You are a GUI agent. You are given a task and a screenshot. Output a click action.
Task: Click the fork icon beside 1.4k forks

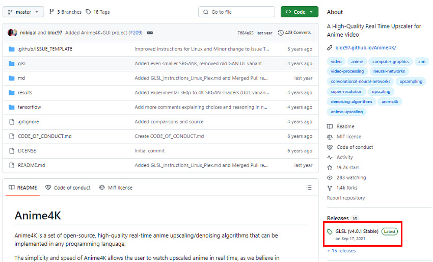330,188
